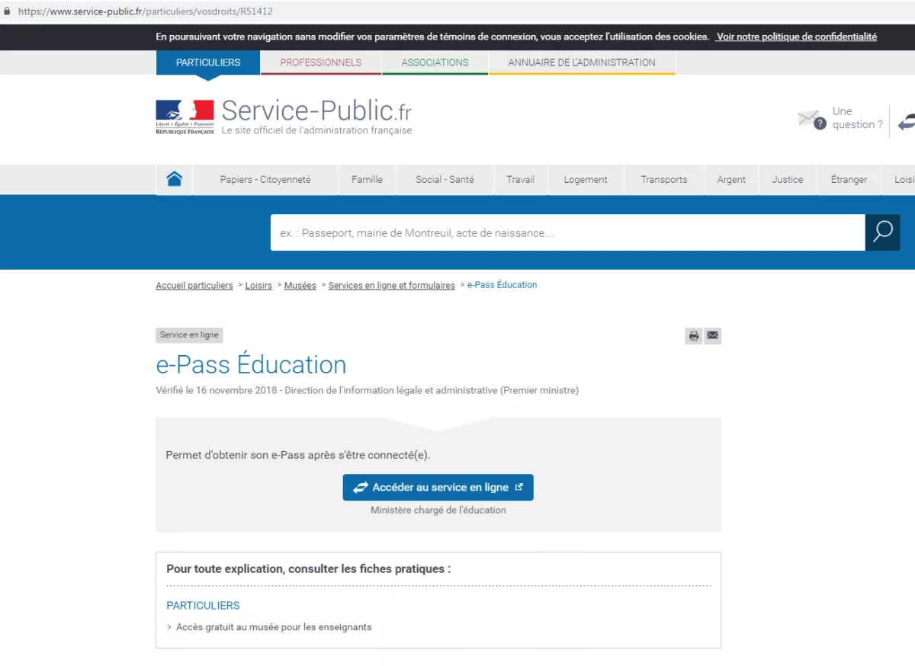Click the Accéder au service en ligne button
The height and width of the screenshot is (666, 915).
point(438,488)
